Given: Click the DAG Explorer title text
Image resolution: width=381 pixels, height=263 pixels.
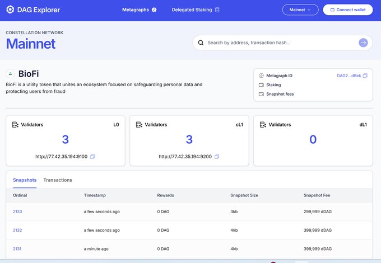Looking at the screenshot, I should pos(39,10).
